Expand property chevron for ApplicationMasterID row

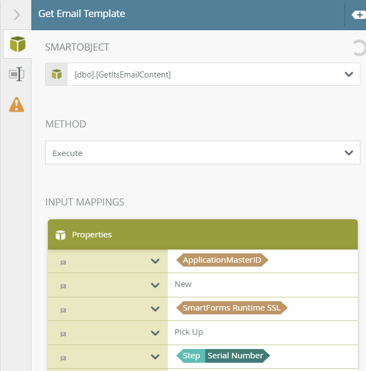point(155,261)
